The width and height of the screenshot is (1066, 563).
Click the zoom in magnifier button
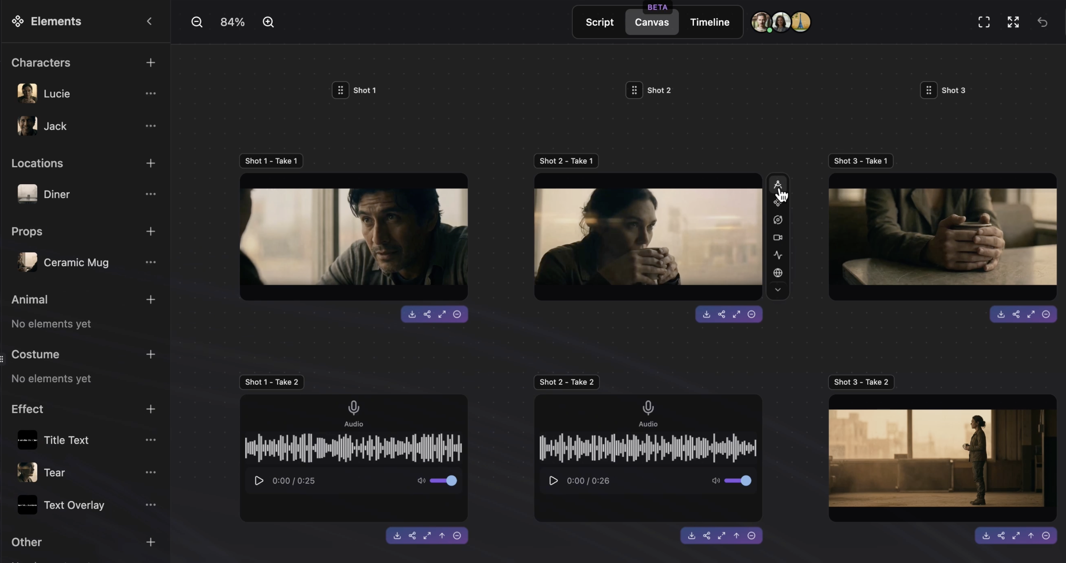pyautogui.click(x=268, y=22)
